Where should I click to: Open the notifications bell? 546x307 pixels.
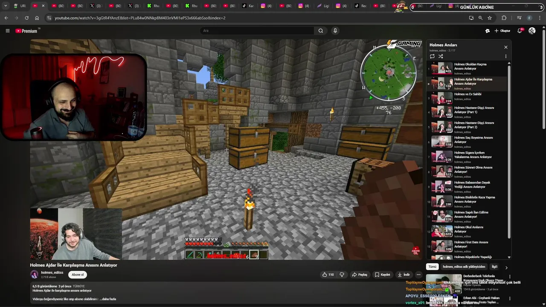[x=520, y=31]
